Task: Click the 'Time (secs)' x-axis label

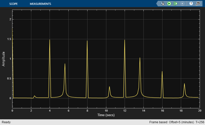Action: pos(106,115)
